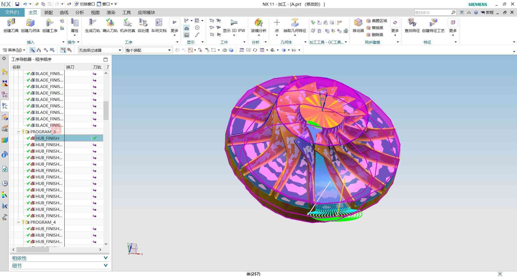Image resolution: width=517 pixels, height=277 pixels.
Task: Click the 教程 (Tutorial) link
Action: pyautogui.click(x=487, y=12)
